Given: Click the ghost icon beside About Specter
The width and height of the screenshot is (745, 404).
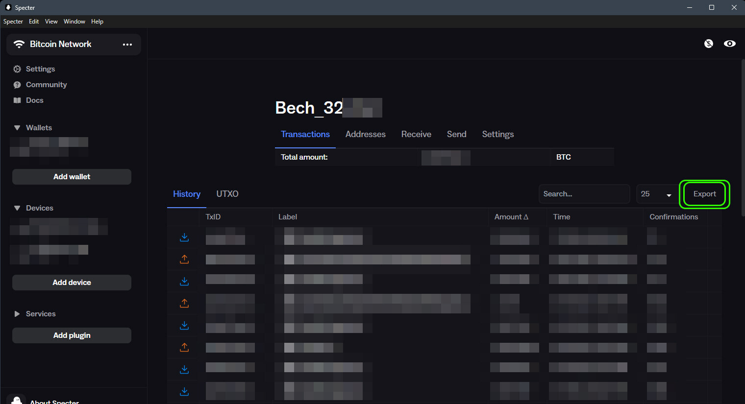Looking at the screenshot, I should [x=17, y=401].
